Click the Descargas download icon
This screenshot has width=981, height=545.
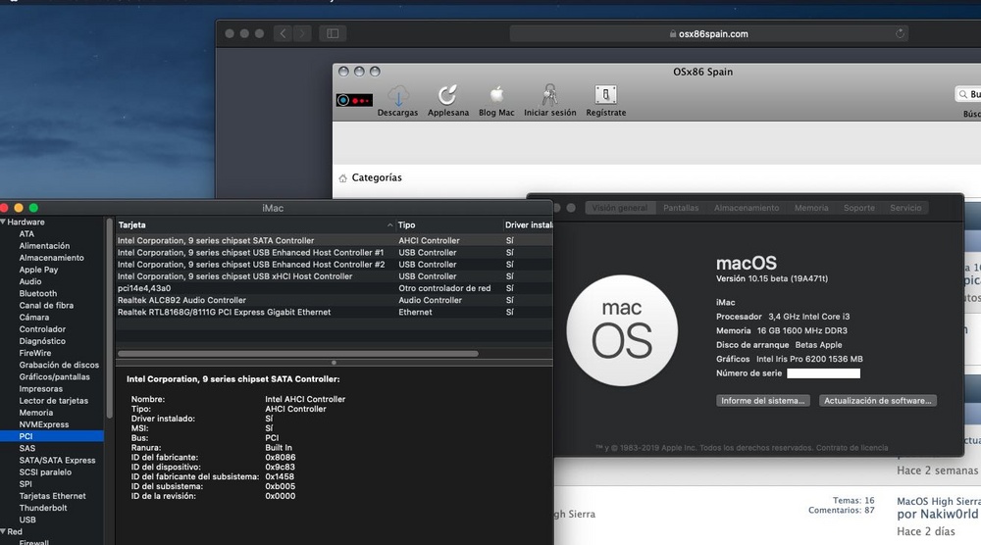point(398,96)
